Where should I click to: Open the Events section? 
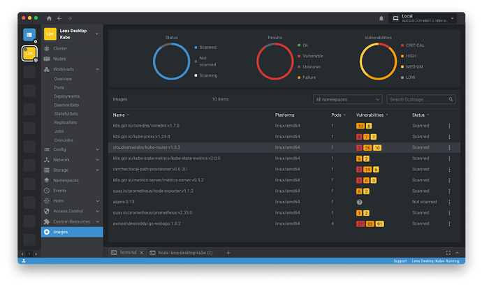[59, 191]
